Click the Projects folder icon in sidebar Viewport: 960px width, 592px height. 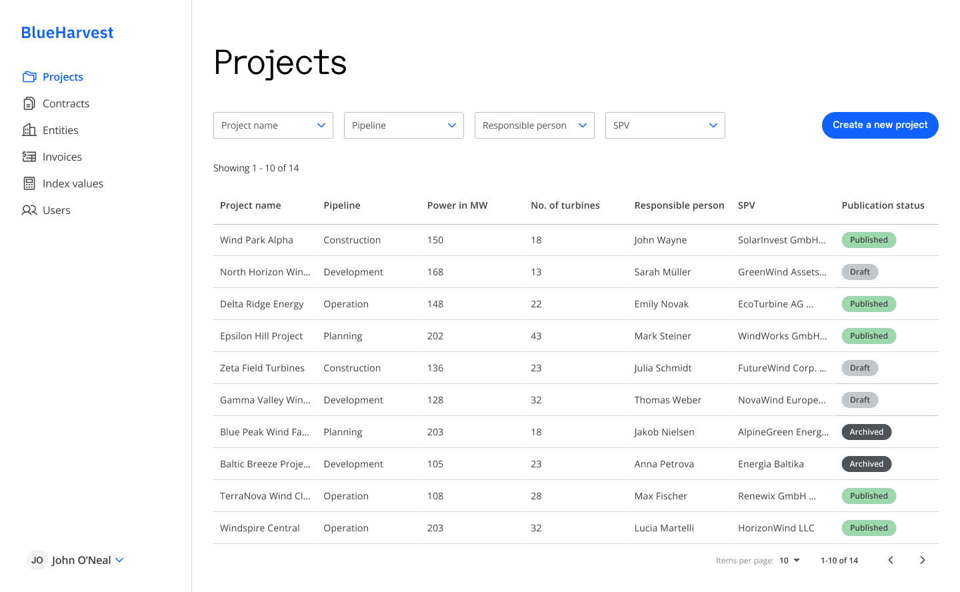(29, 77)
